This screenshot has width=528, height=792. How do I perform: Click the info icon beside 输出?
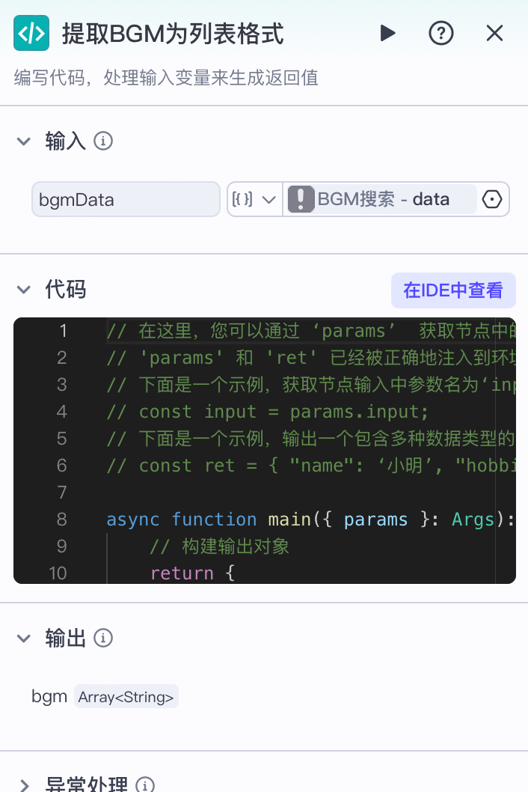pos(103,638)
